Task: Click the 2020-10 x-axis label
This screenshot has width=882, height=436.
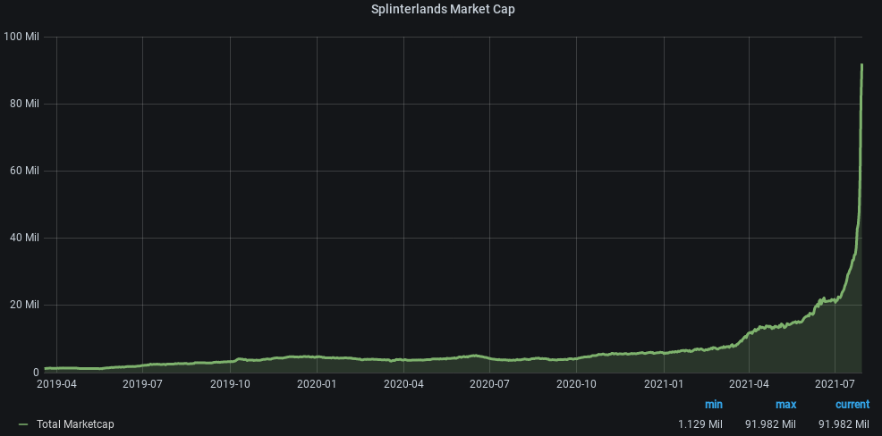Action: [577, 384]
